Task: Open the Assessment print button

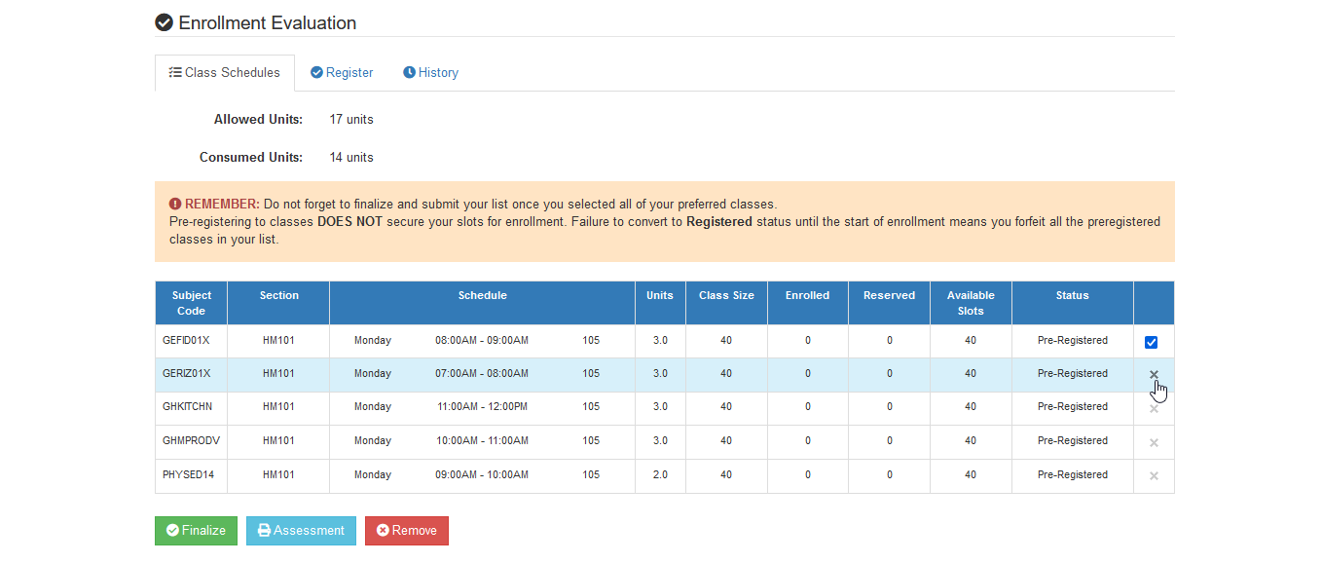Action: pos(301,531)
